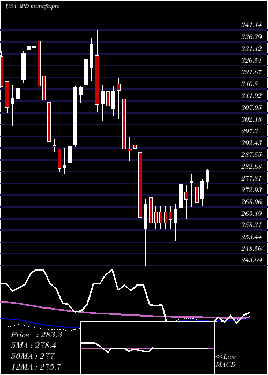The image size is (268, 375).
Task: Click the 297.3 price level label
Action: point(249,131)
